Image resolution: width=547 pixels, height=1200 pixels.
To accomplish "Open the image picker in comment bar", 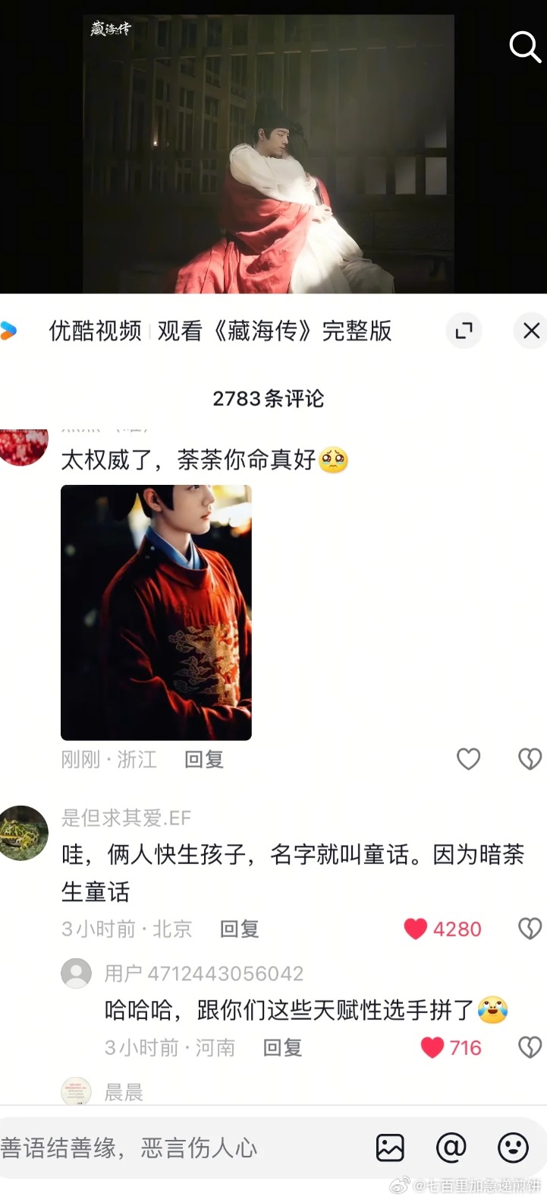I will (390, 1148).
